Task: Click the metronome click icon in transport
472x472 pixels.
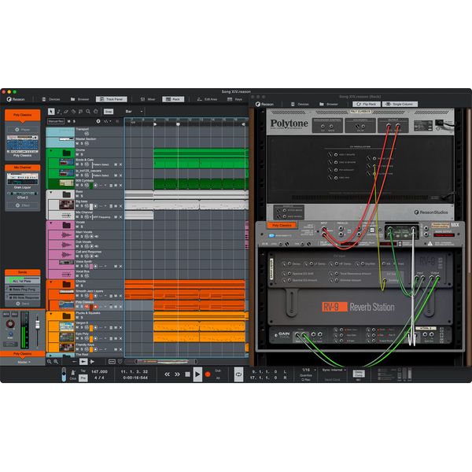Action: pos(73,373)
